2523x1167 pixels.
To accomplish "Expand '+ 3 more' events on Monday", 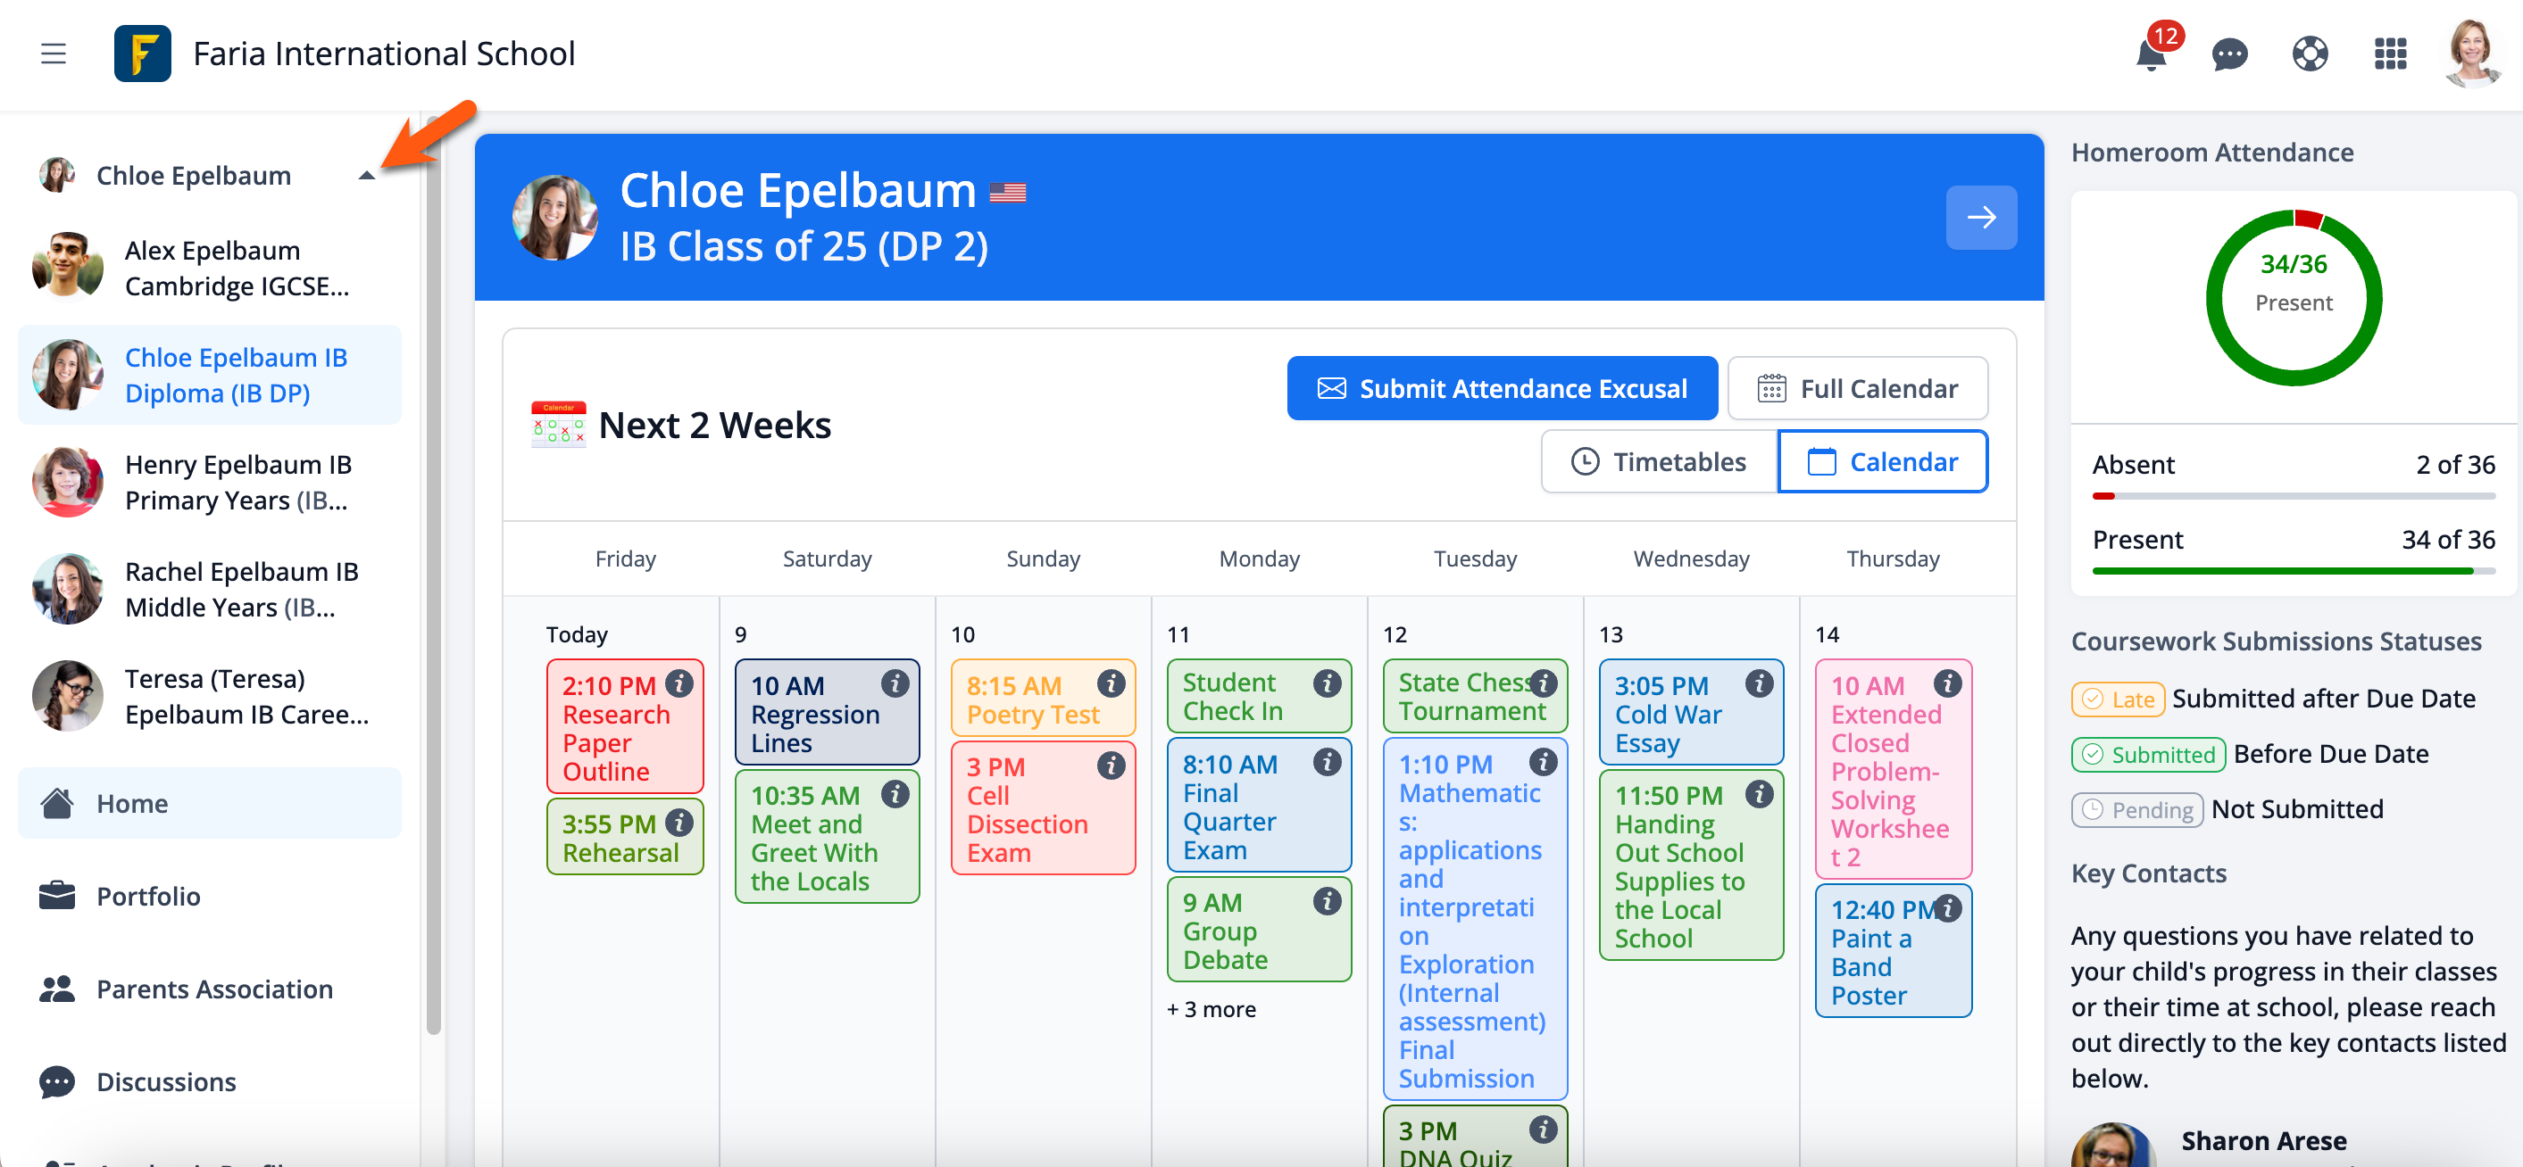I will click(1211, 1009).
